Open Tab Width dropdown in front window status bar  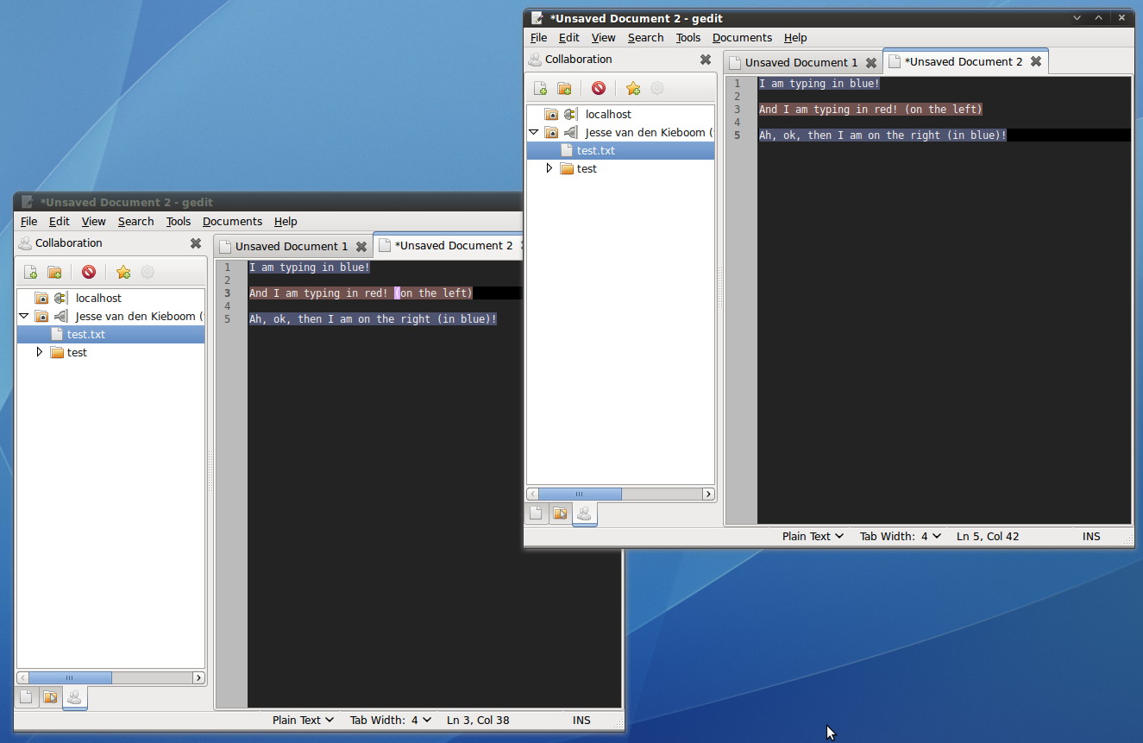click(901, 536)
